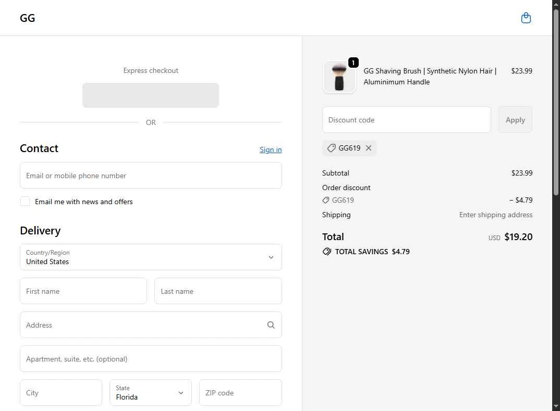Open the Country/Region dropdown

(151, 257)
